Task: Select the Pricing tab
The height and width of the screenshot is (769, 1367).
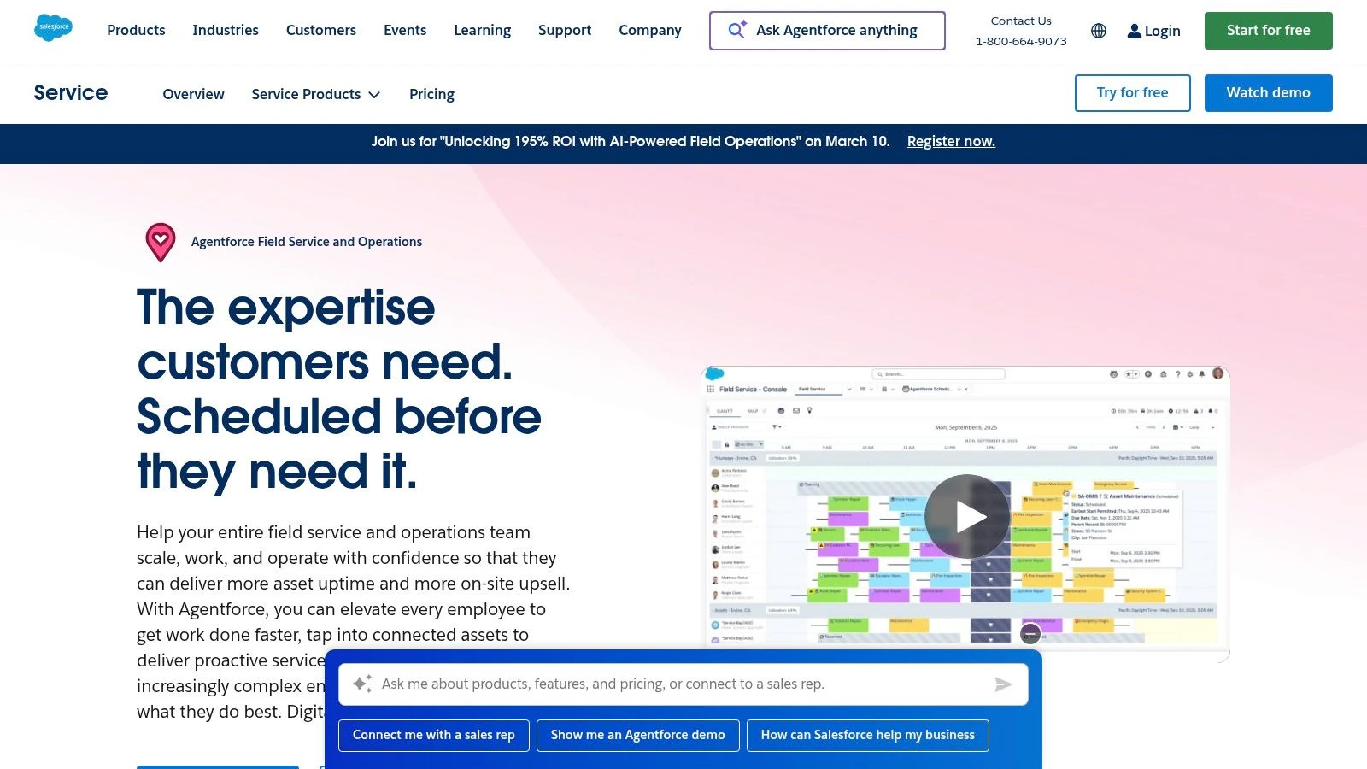Action: tap(431, 94)
